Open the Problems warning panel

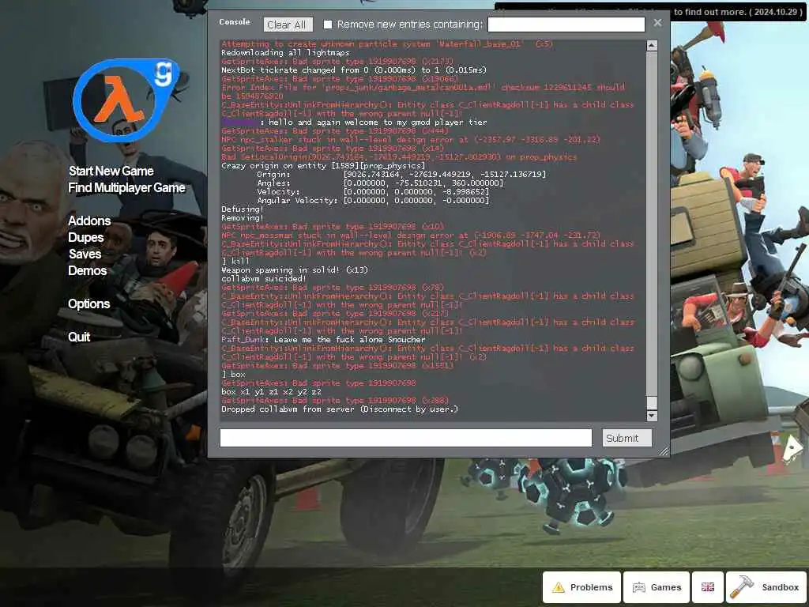581,587
